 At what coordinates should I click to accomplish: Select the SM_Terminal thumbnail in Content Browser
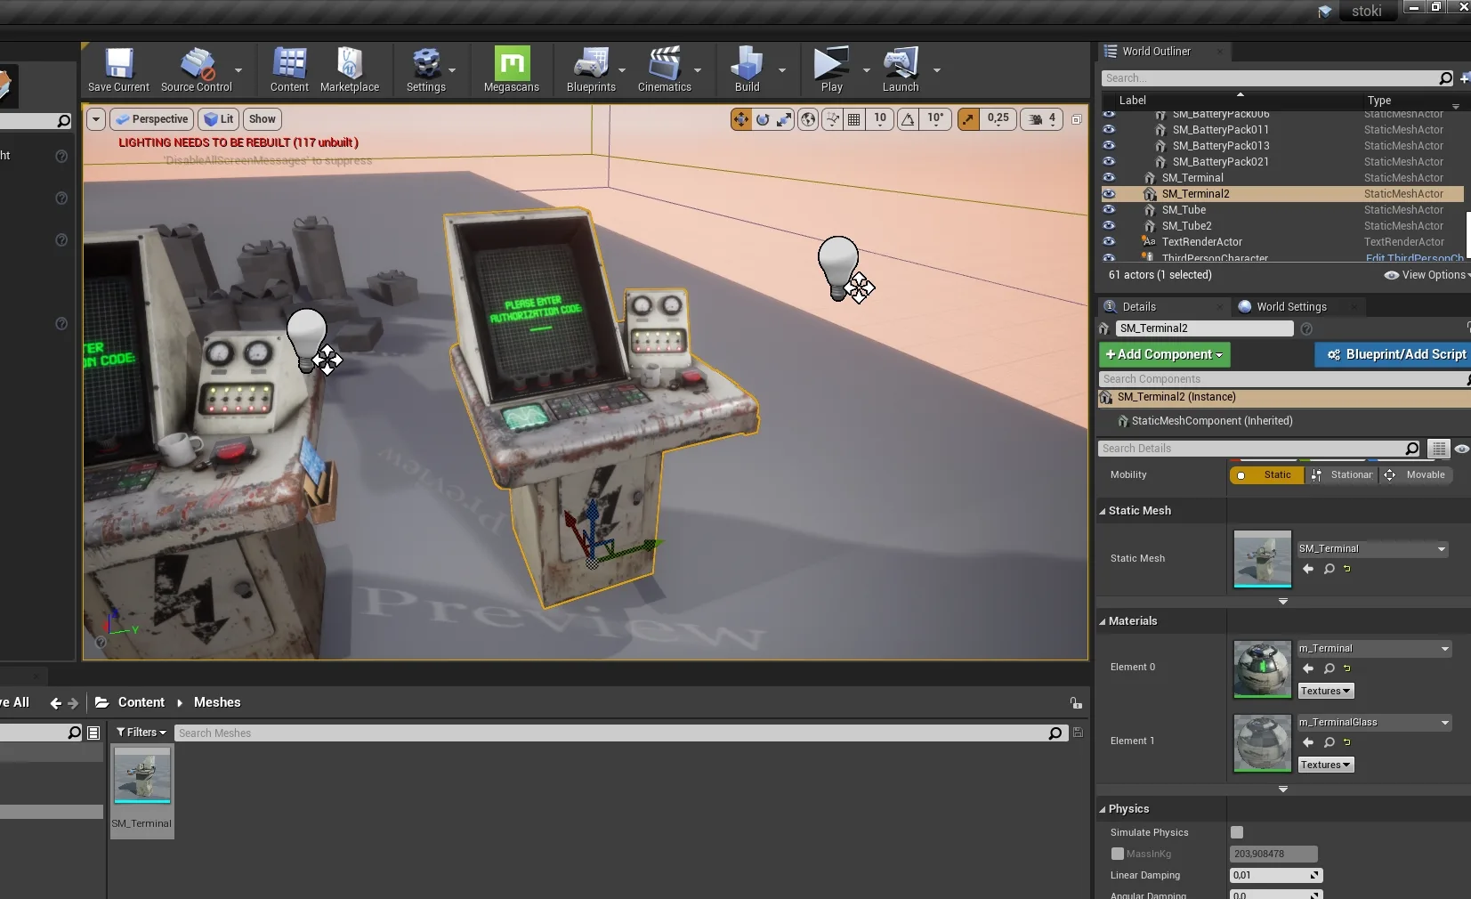142,776
